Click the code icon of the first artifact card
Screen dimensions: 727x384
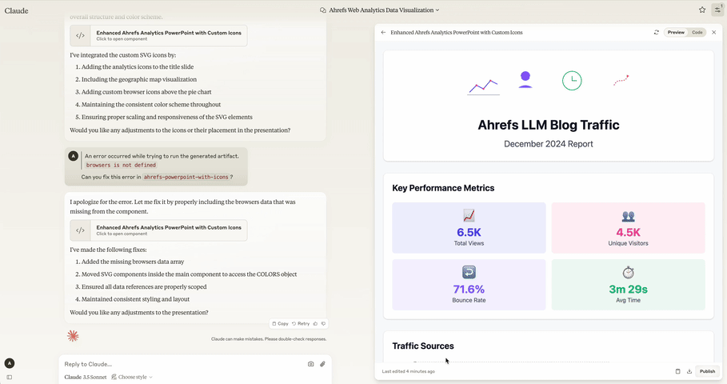coord(80,36)
